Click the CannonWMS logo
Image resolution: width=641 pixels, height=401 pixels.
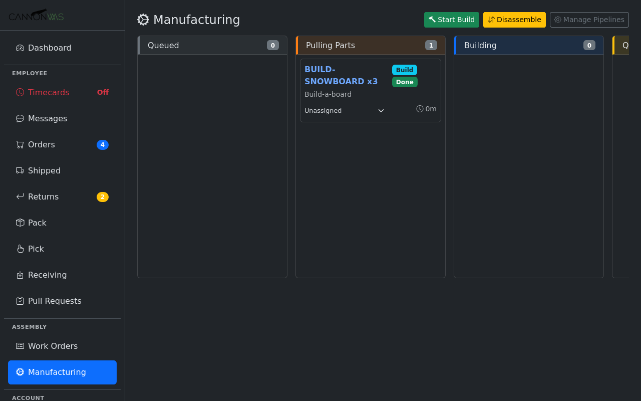[x=36, y=15]
